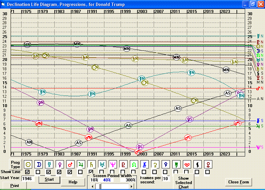Image resolution: width=265 pixels, height=190 pixels.
Task: Uncheck the Show Line checkbox under Mars
Action: (x=70, y=172)
